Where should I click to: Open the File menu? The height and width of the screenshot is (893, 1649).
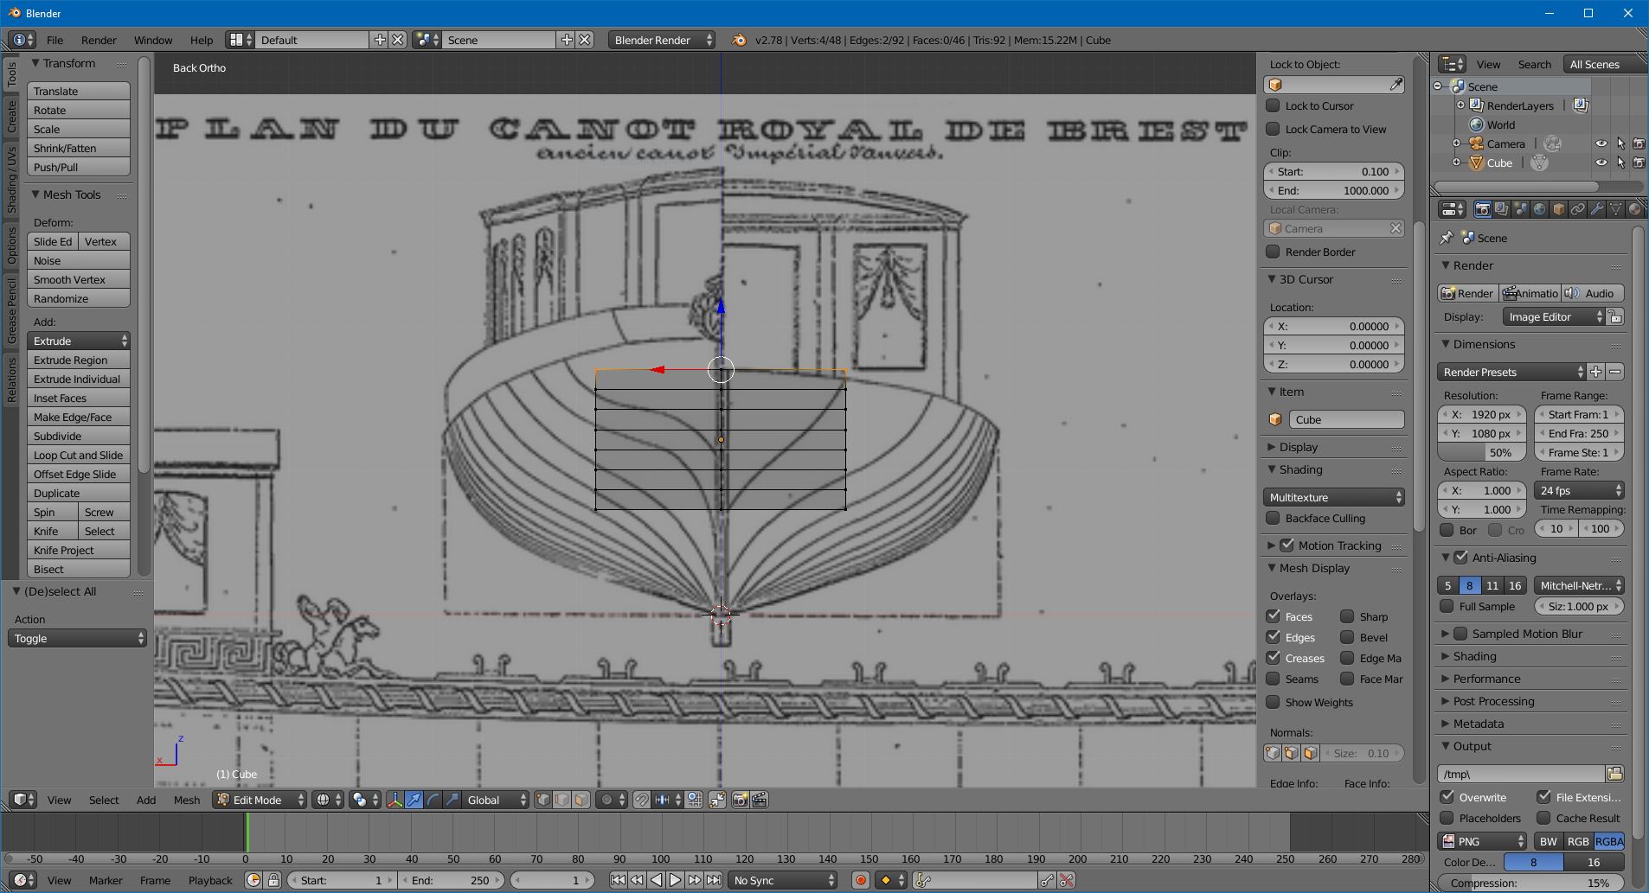(55, 40)
